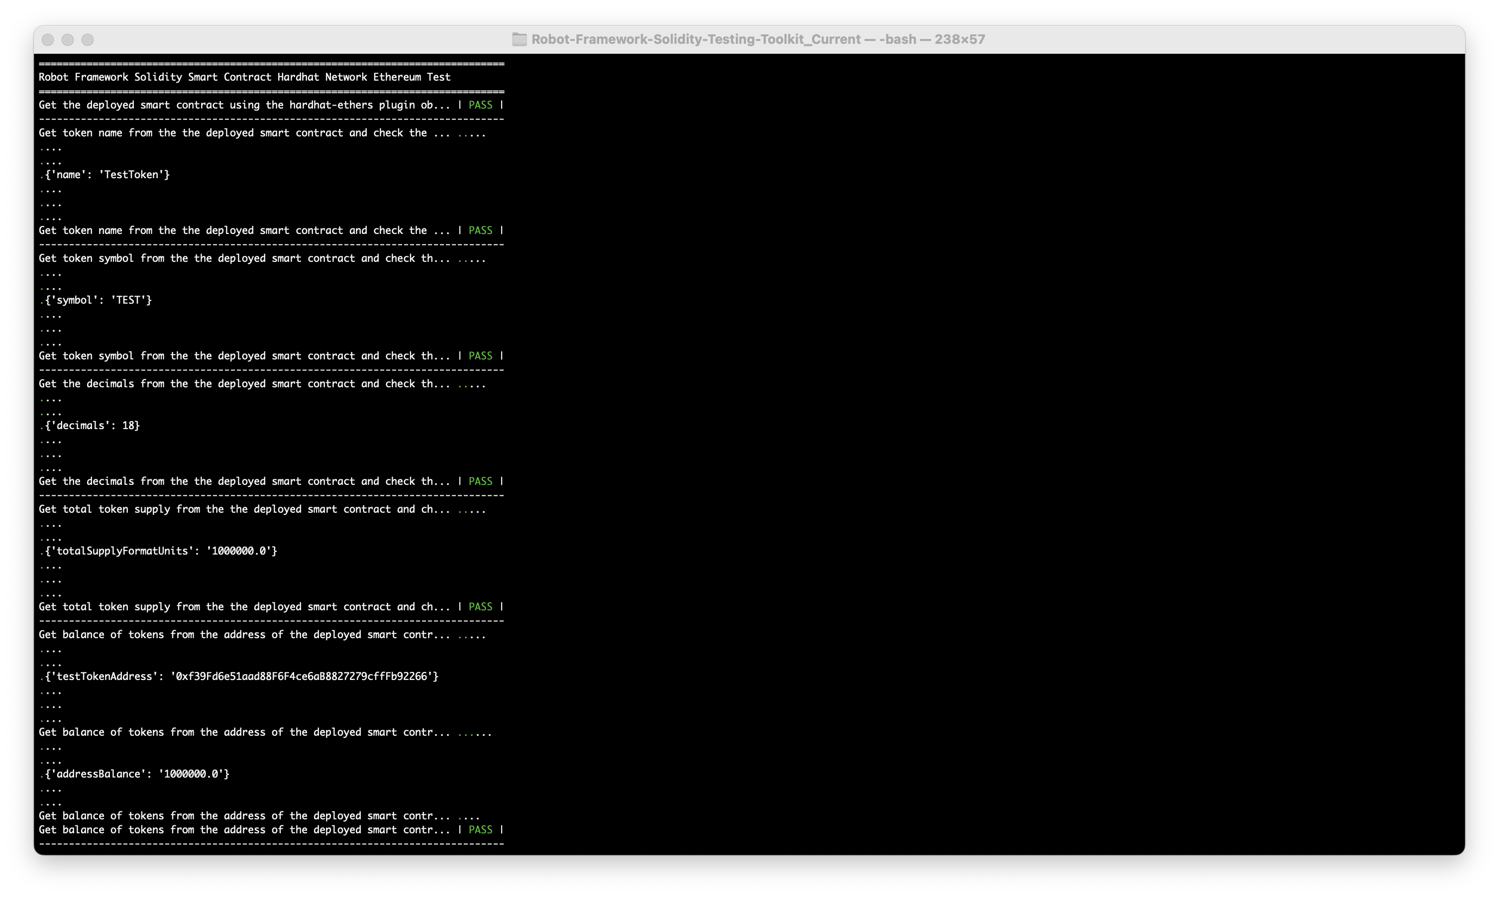The height and width of the screenshot is (897, 1499).
Task: Click the folder proxy icon in title bar
Action: pyautogui.click(x=519, y=39)
